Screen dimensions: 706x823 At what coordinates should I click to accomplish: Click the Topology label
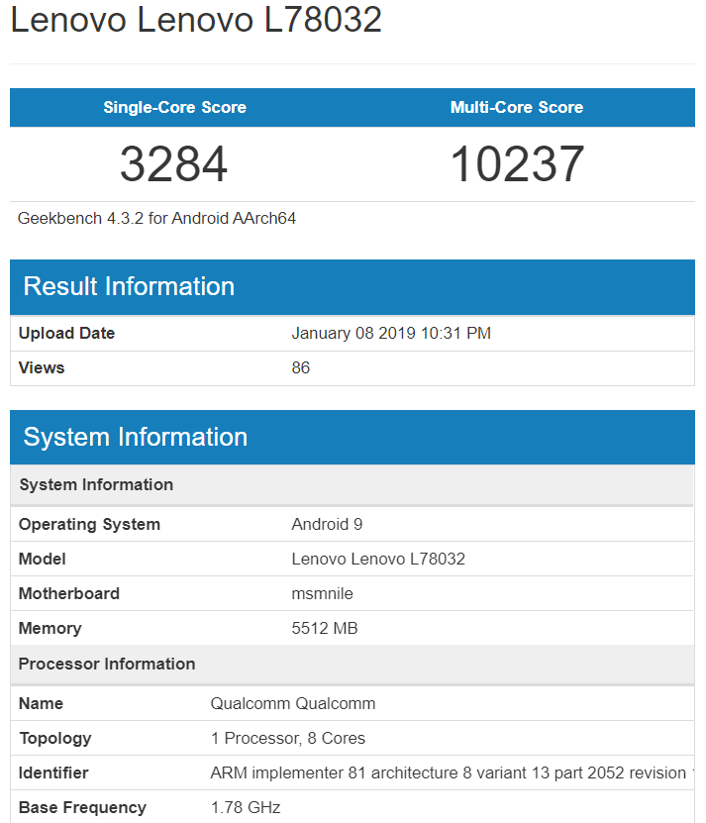[55, 739]
